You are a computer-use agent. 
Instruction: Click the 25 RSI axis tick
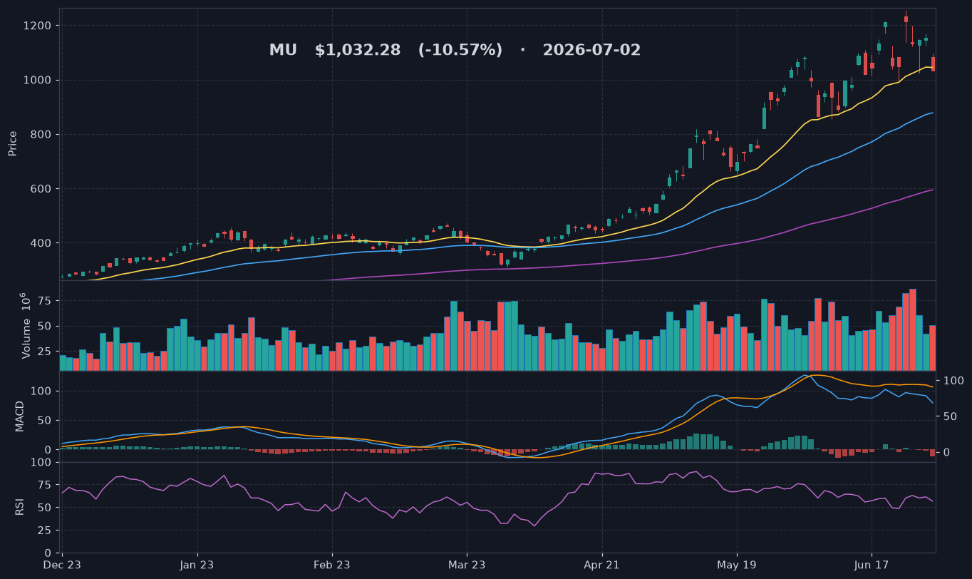[45, 531]
